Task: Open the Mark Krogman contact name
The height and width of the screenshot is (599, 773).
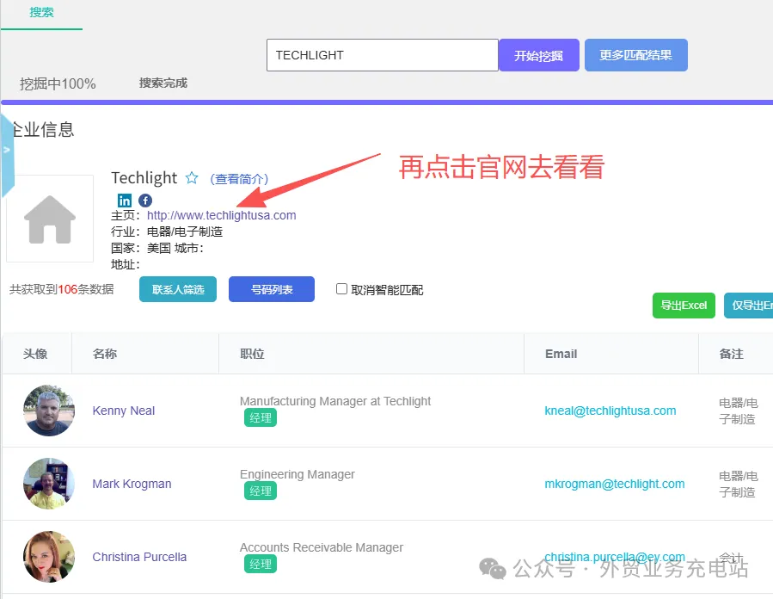Action: coord(132,484)
